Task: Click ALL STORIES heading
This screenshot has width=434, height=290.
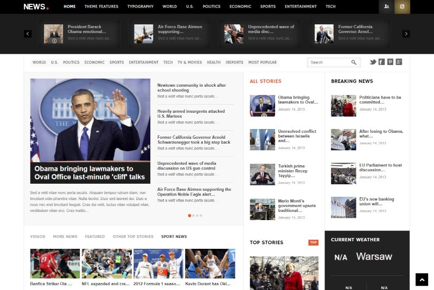Action: [x=265, y=81]
